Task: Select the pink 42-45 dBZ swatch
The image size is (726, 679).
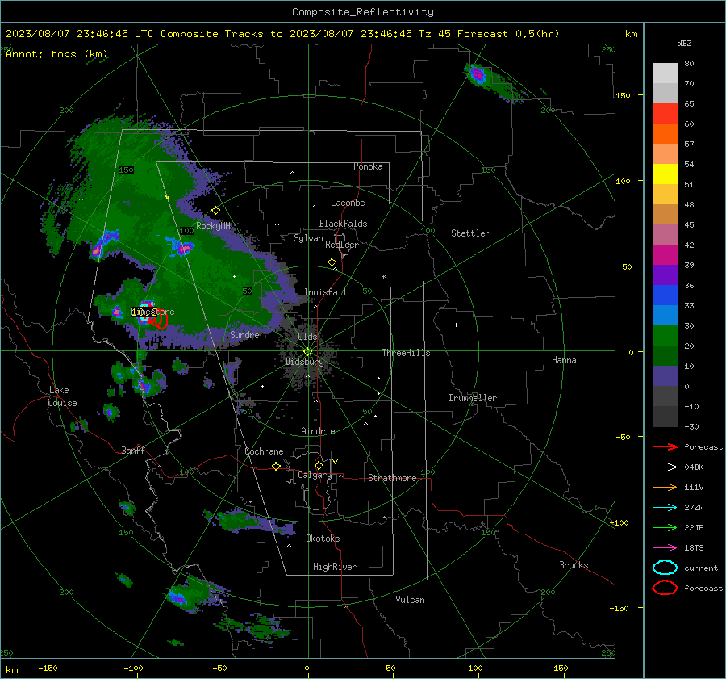Action: pyautogui.click(x=665, y=234)
